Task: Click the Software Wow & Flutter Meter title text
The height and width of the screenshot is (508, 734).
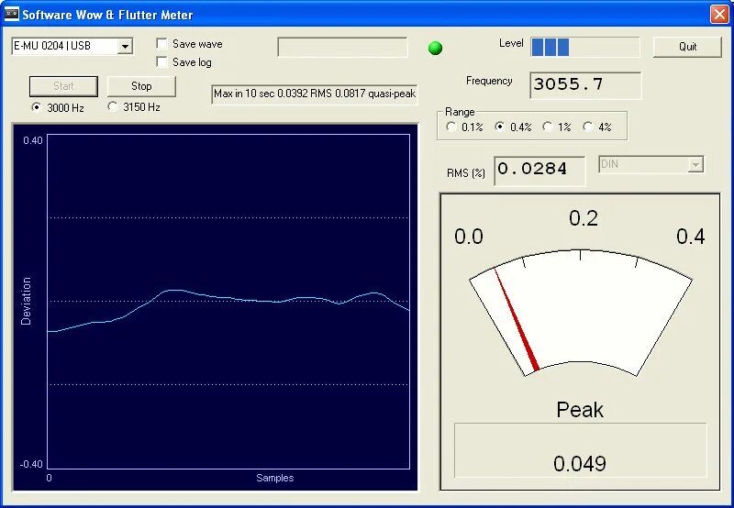Action: tap(107, 15)
